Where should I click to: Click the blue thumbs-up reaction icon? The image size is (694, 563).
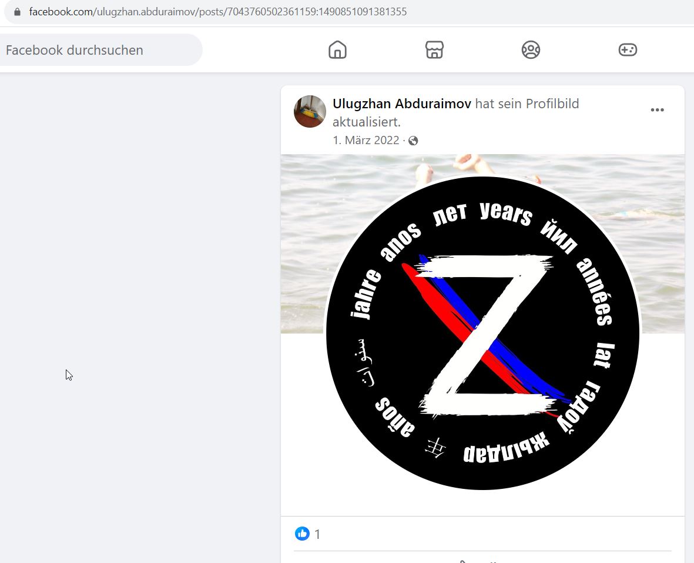pos(302,534)
